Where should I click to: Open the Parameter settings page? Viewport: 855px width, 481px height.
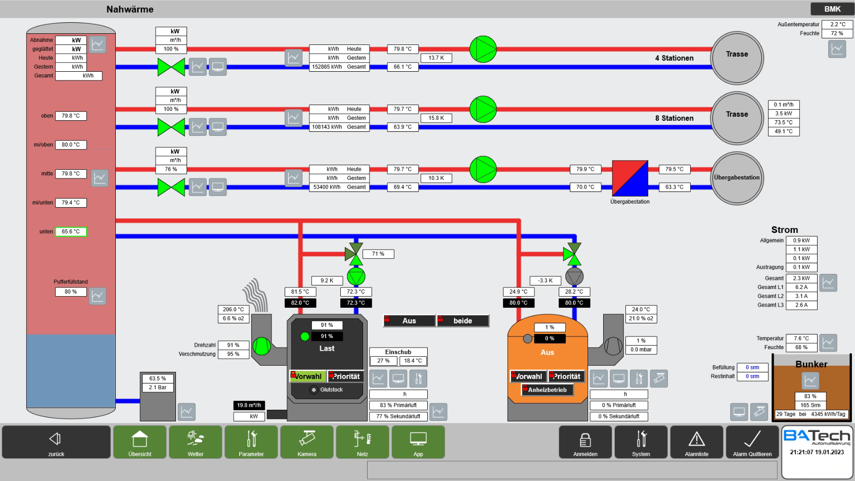[251, 442]
